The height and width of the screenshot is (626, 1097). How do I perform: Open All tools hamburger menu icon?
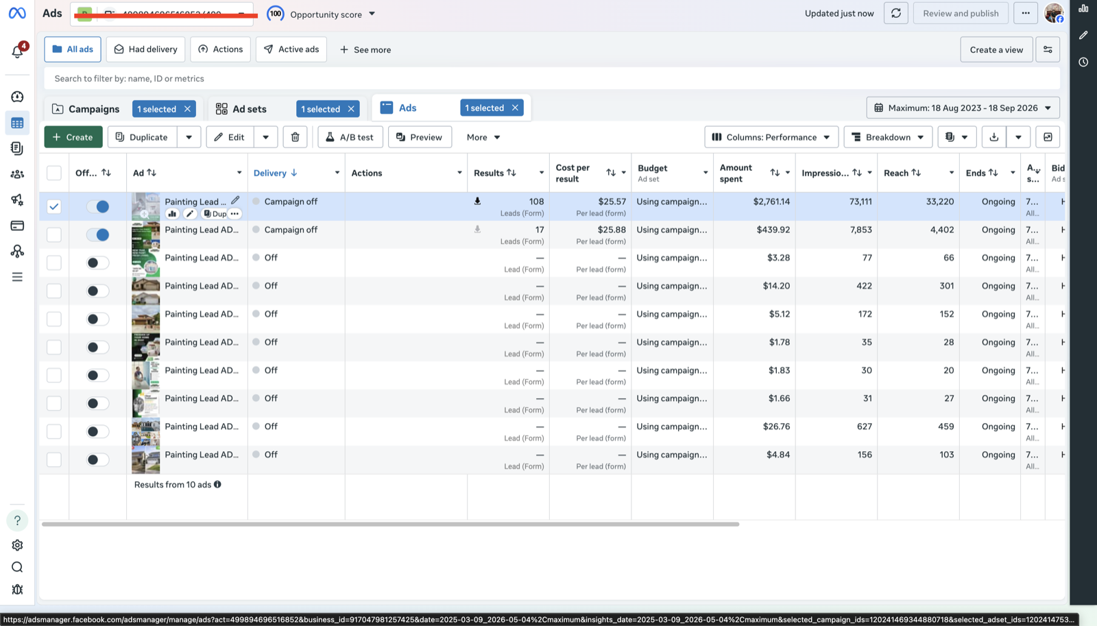point(17,277)
